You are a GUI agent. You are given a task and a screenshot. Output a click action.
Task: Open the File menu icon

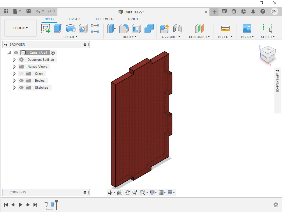click(x=17, y=11)
